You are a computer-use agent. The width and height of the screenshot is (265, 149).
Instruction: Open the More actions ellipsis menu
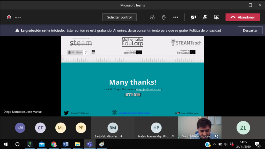[176, 17]
